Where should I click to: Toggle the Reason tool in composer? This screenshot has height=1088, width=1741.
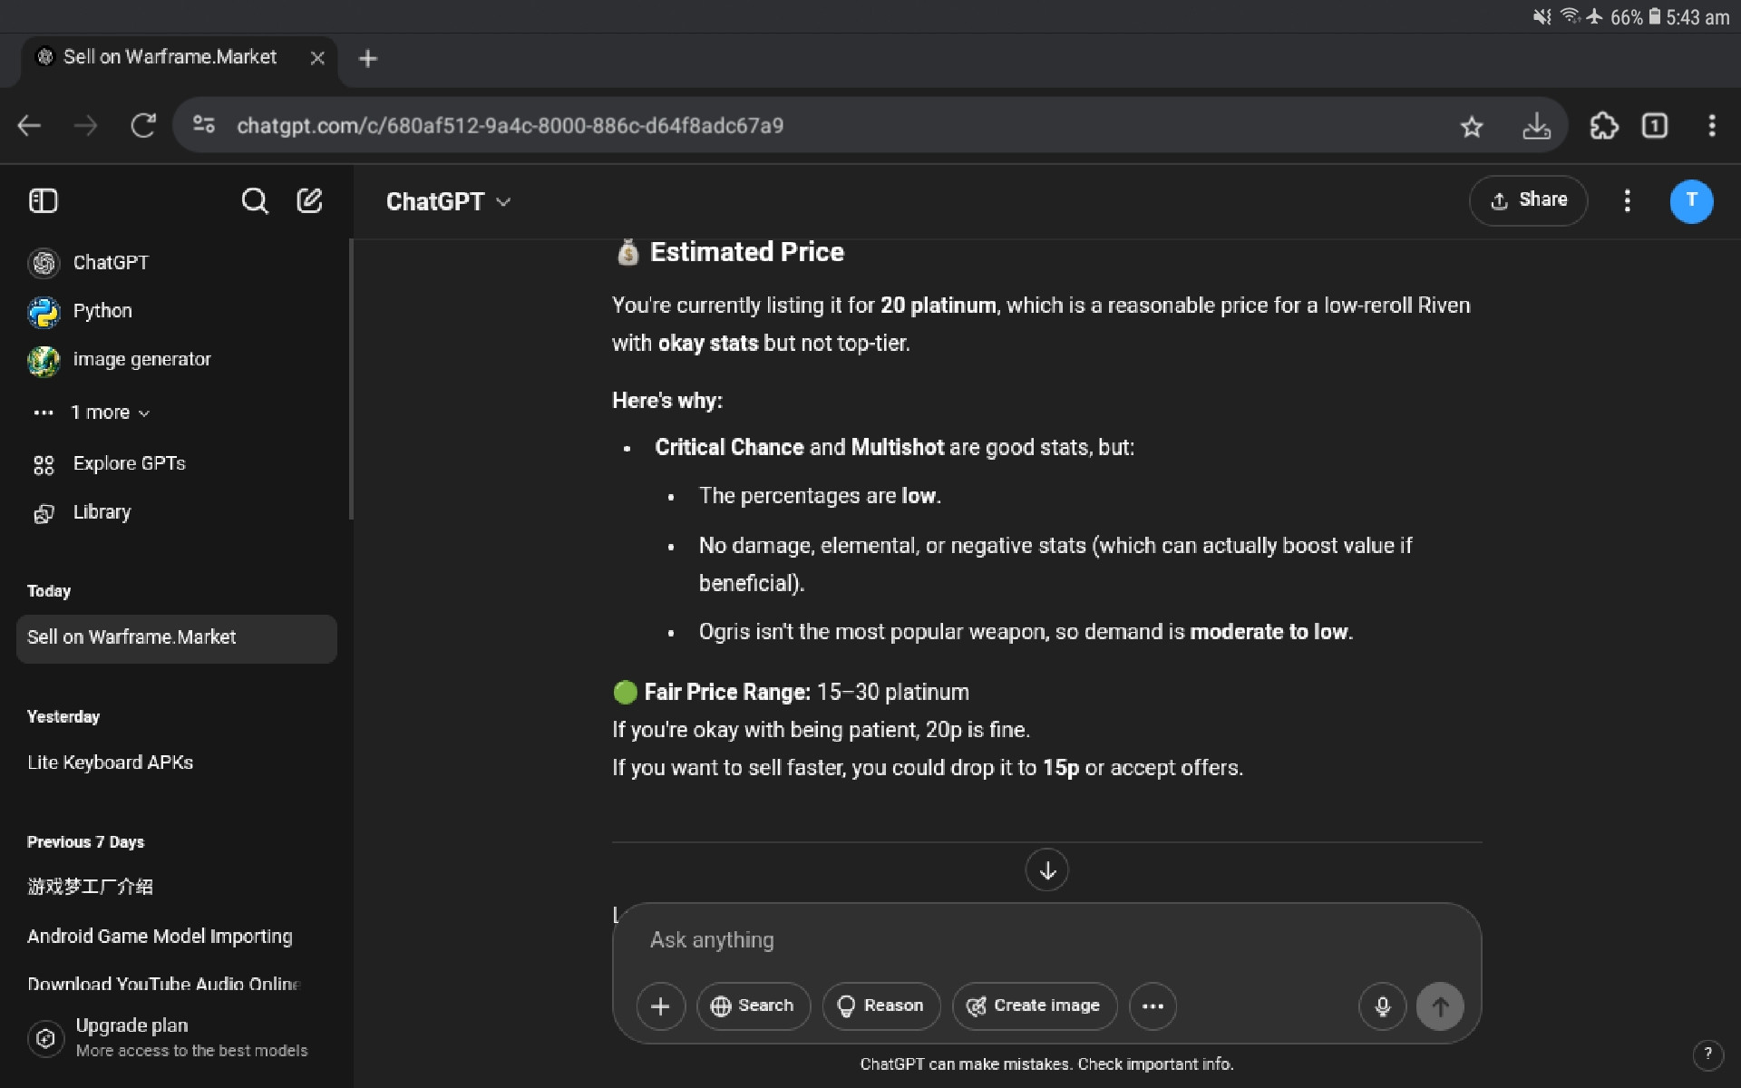[x=880, y=1005]
